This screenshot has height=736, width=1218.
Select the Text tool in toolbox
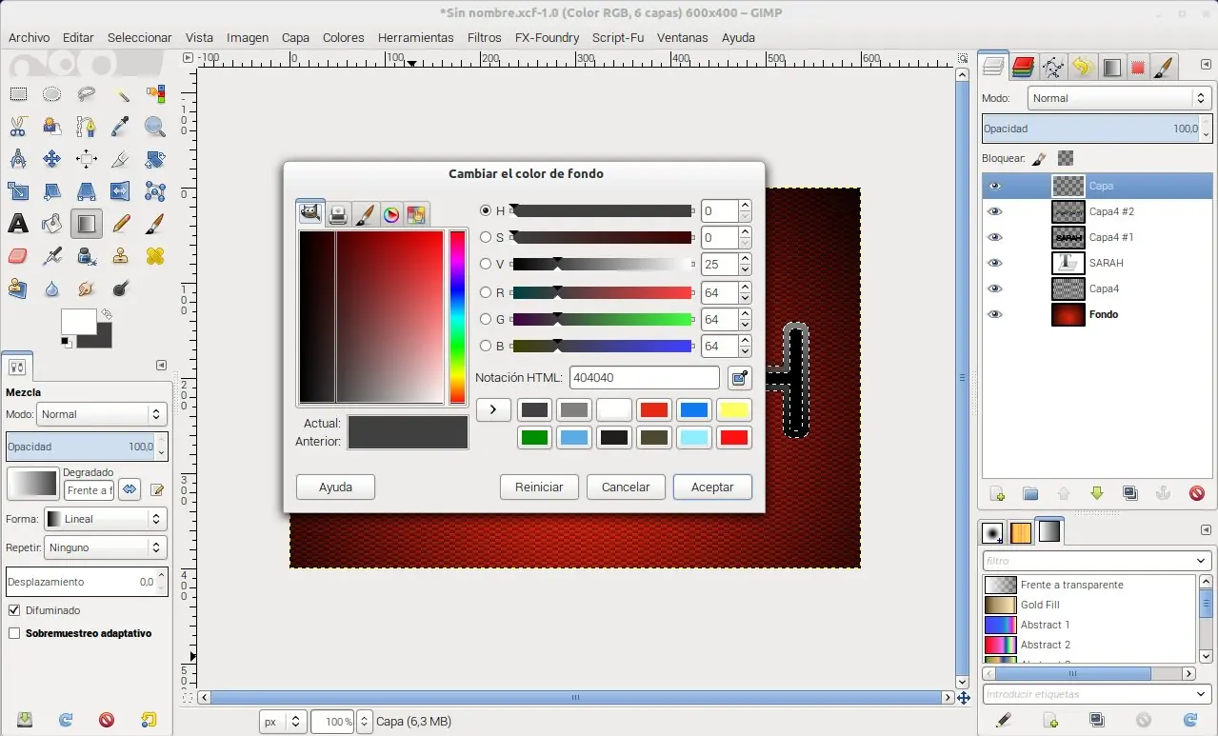(x=18, y=224)
